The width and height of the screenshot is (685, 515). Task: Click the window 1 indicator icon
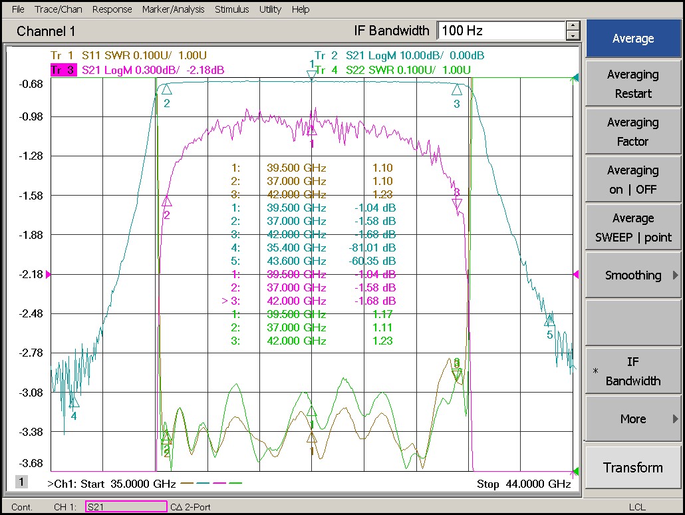[22, 482]
